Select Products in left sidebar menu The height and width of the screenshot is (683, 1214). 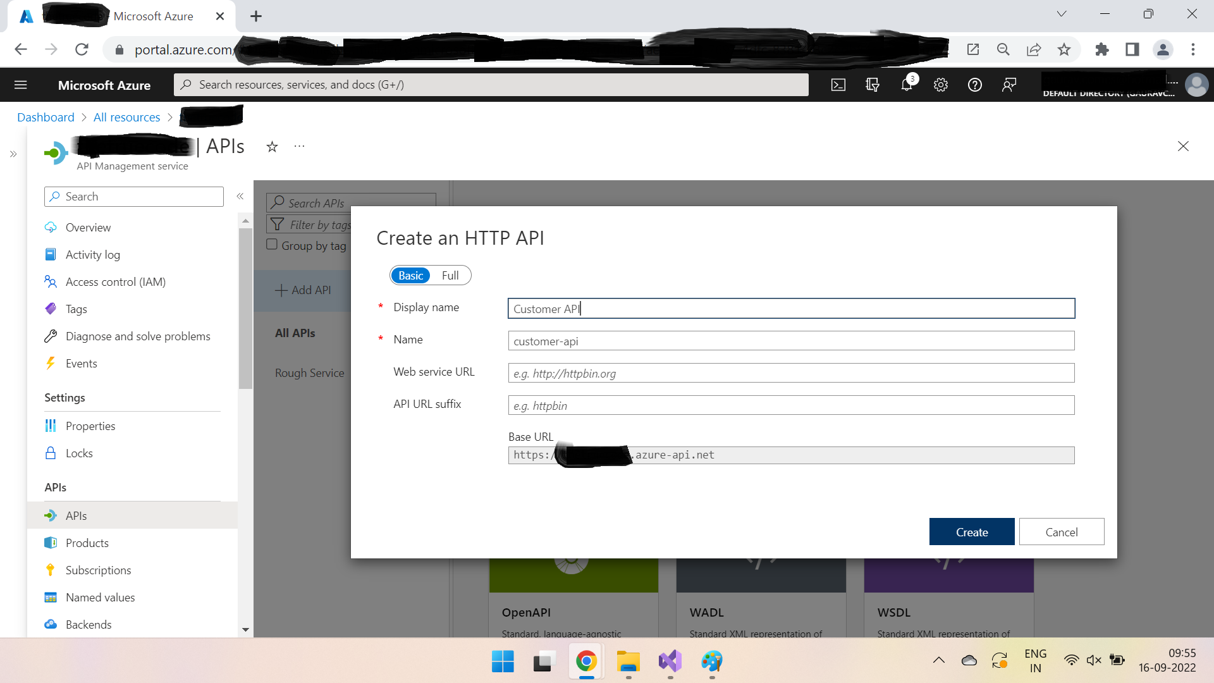(x=87, y=542)
